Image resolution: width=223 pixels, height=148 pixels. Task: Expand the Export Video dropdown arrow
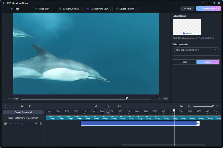tap(219, 9)
